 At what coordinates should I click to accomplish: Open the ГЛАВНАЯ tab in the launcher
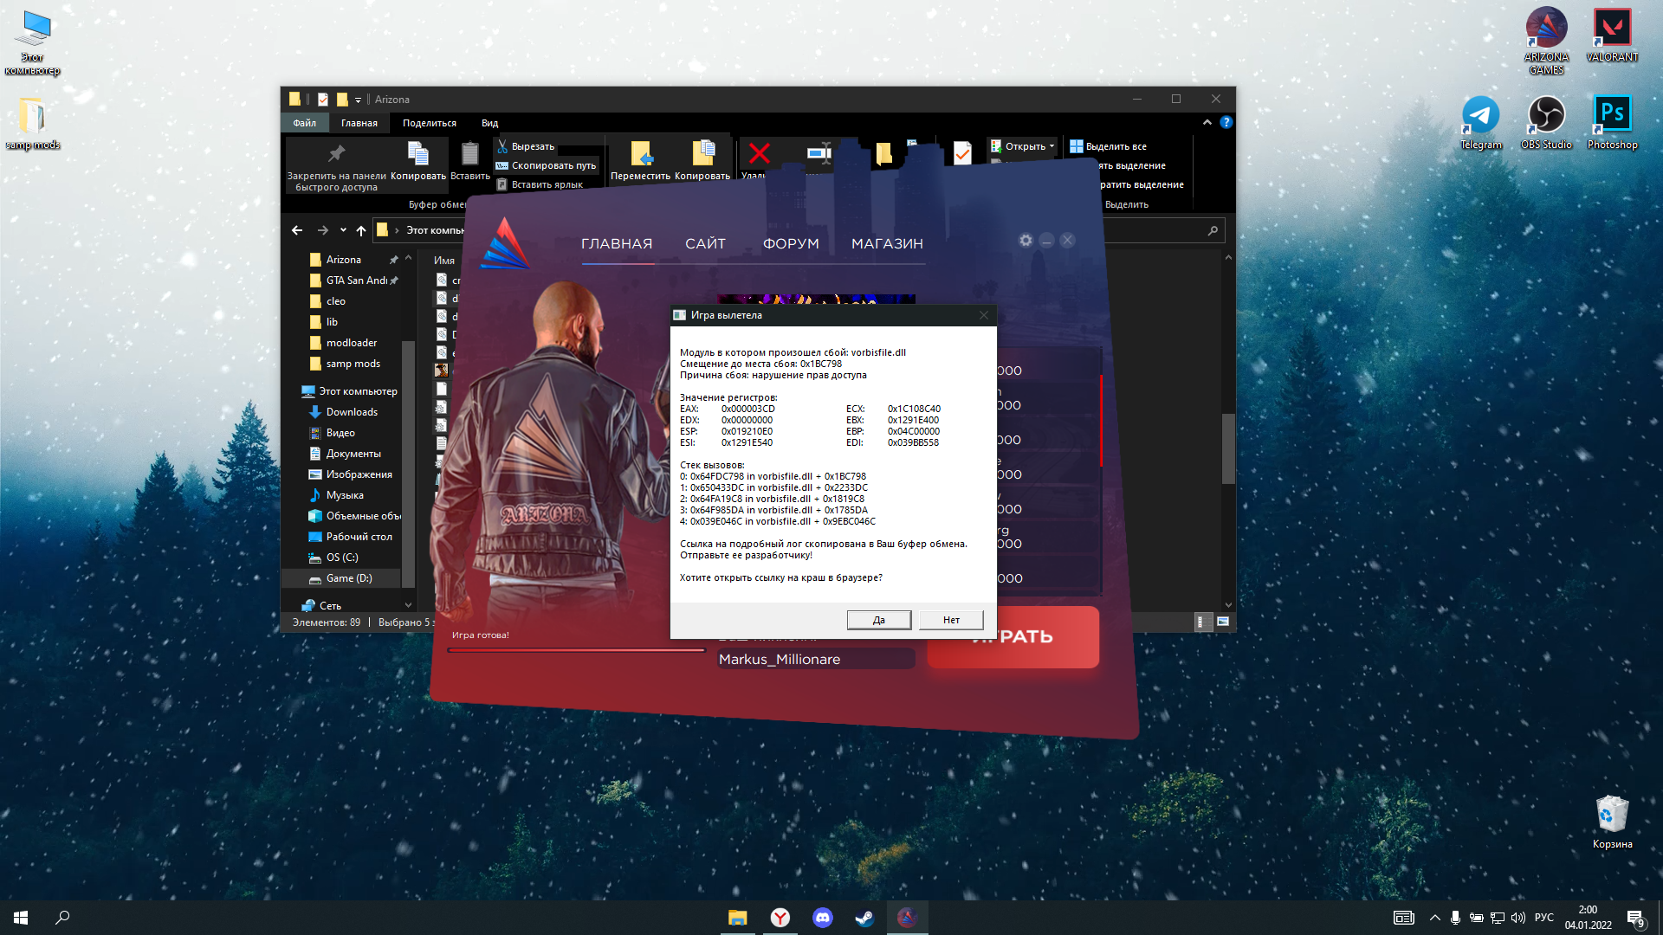[x=617, y=244]
